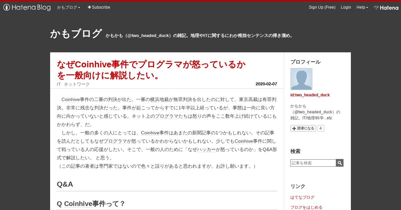Click the magnifier search button
This screenshot has height=210, width=401.
340,163
